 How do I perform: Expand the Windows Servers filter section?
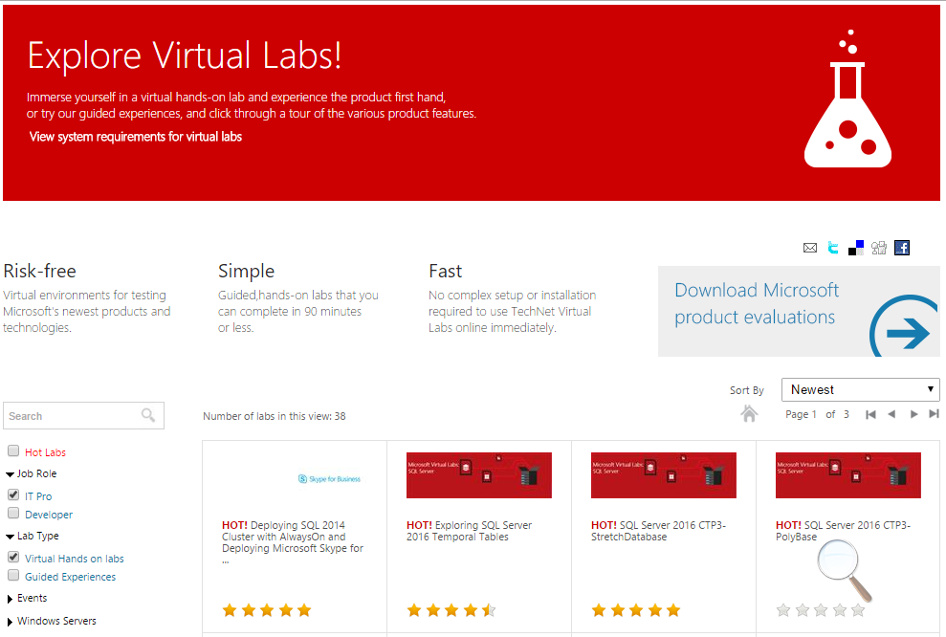[10, 622]
